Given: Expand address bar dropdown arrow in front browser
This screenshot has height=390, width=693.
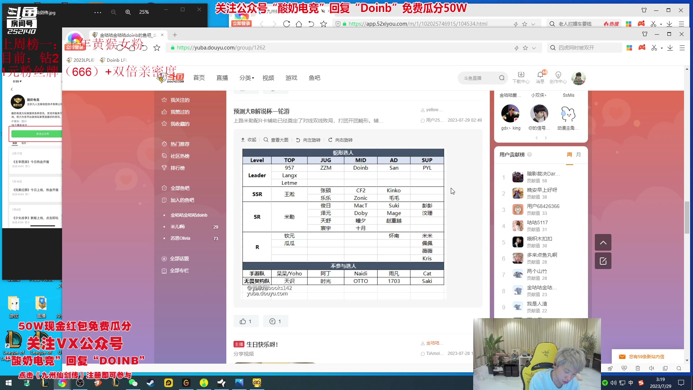Looking at the screenshot, I should tap(534, 48).
